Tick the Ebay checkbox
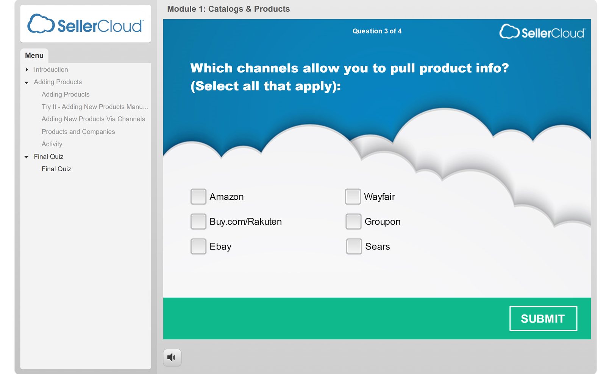 point(198,247)
